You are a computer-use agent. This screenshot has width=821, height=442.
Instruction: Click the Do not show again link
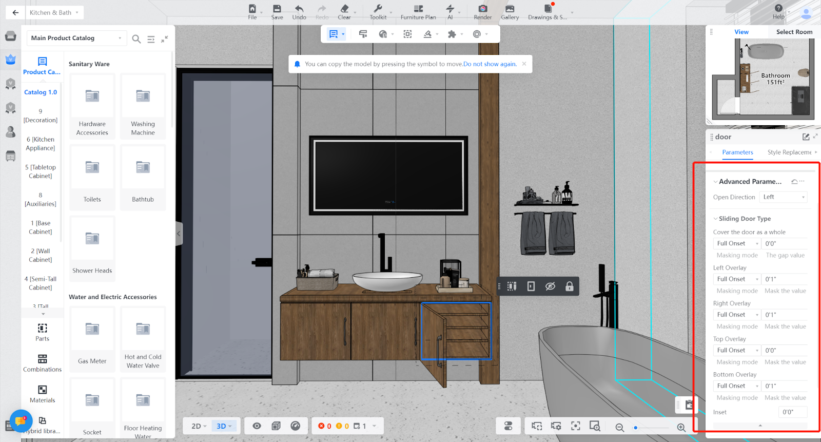pyautogui.click(x=490, y=64)
